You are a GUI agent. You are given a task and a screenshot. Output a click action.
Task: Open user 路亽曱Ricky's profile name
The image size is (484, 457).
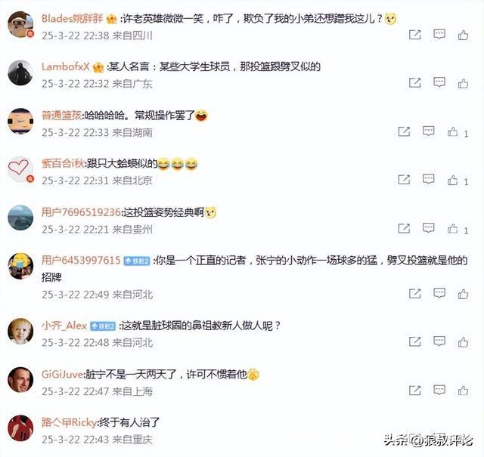(x=70, y=422)
